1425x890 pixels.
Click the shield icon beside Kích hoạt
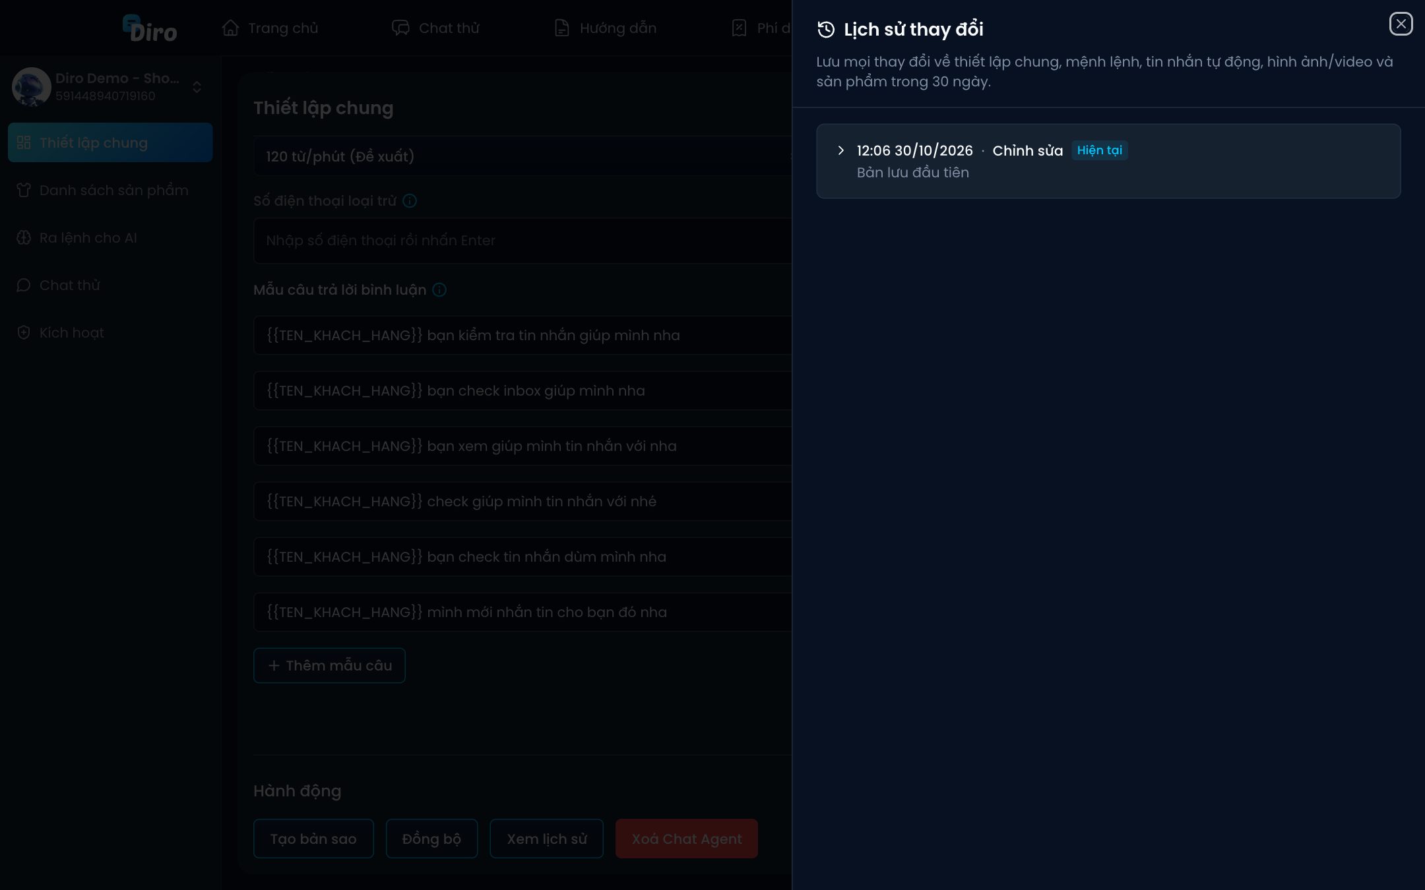point(24,332)
